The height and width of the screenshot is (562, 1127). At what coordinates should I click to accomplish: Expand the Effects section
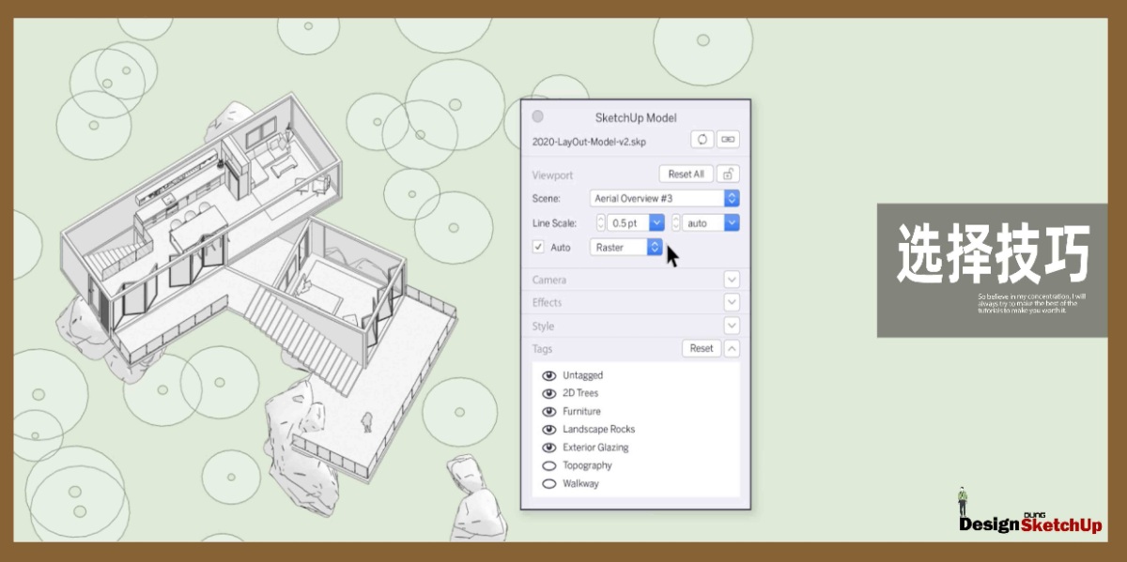732,302
